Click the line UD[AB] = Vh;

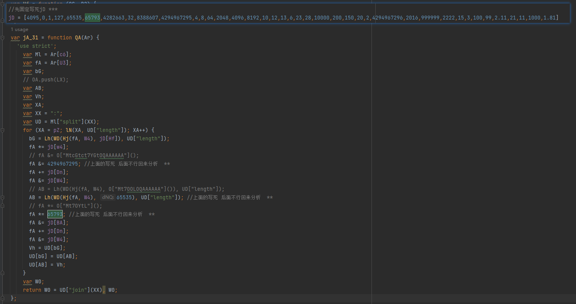(47, 265)
